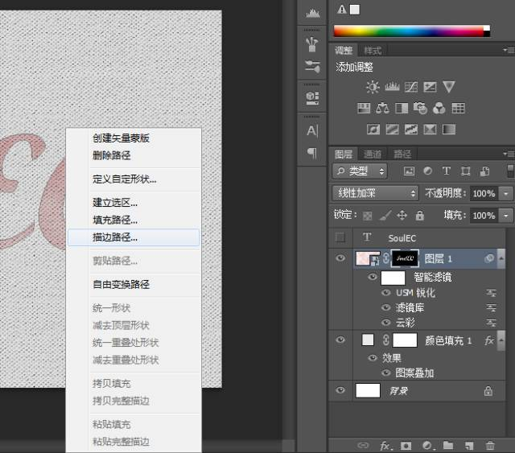Hide the 云彩 filter
This screenshot has height=453, width=515.
pos(386,323)
